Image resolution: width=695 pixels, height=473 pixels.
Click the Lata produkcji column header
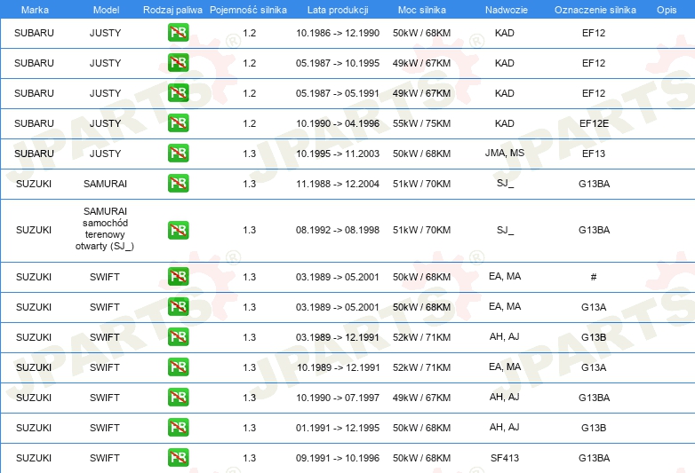pyautogui.click(x=338, y=10)
